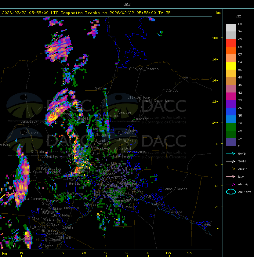This screenshot has height=257, width=254.
Task: Click the '-40' km tick on the horizontal axis
Action: pyautogui.click(x=20, y=253)
